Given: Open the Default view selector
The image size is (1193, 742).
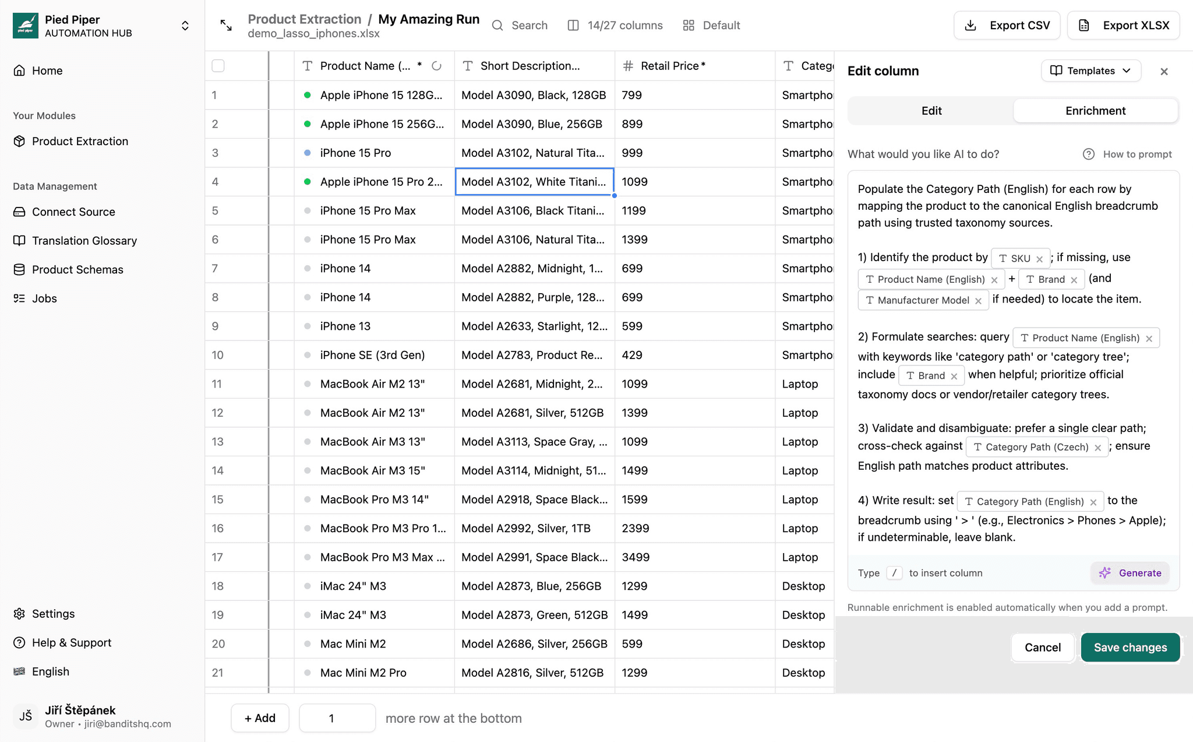Looking at the screenshot, I should pos(711,25).
